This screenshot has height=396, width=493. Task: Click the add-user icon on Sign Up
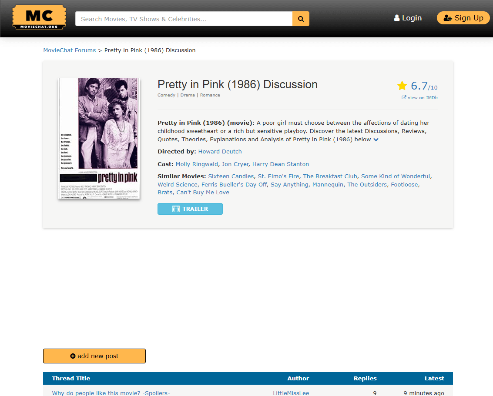(448, 18)
